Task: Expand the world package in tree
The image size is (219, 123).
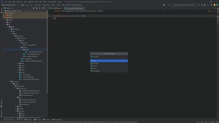Action: click(x=17, y=72)
